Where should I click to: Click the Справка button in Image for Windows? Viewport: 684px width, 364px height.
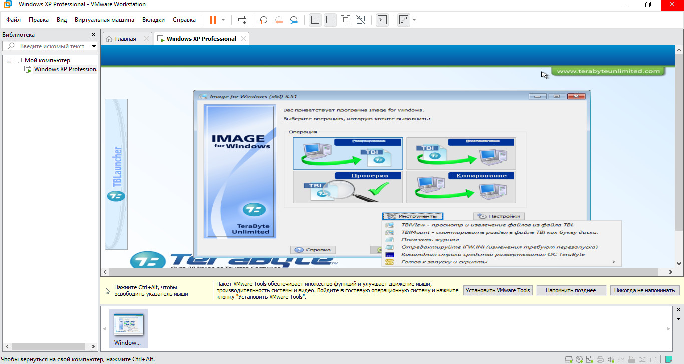point(313,250)
